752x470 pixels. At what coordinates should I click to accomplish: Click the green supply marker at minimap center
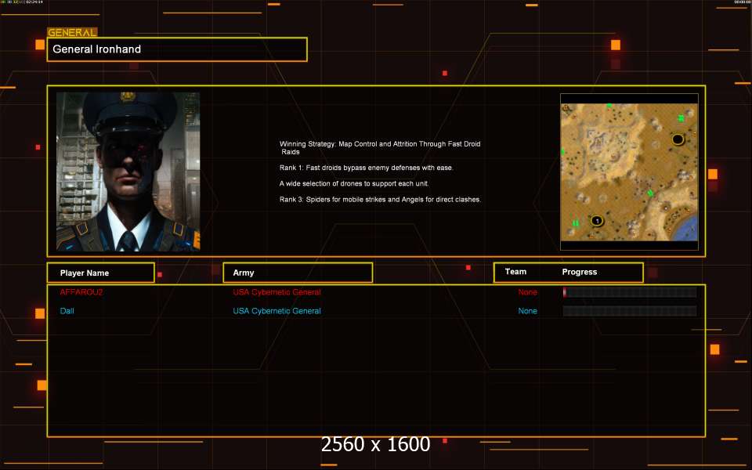point(650,193)
